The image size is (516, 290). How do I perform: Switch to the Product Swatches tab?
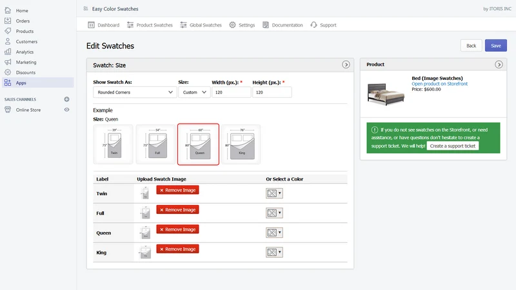[x=150, y=25]
